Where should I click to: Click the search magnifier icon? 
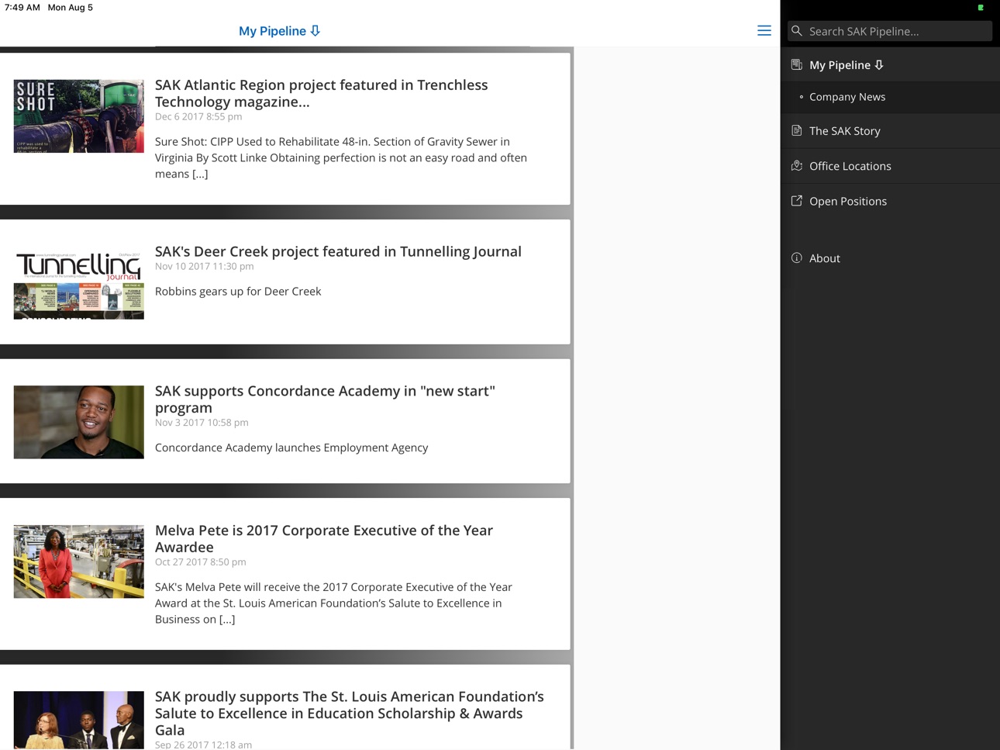coord(797,31)
